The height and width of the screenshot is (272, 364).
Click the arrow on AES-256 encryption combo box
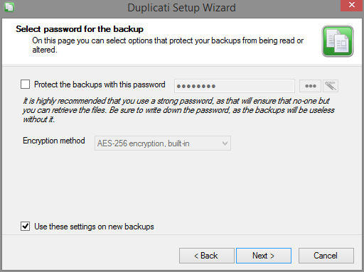225,143
